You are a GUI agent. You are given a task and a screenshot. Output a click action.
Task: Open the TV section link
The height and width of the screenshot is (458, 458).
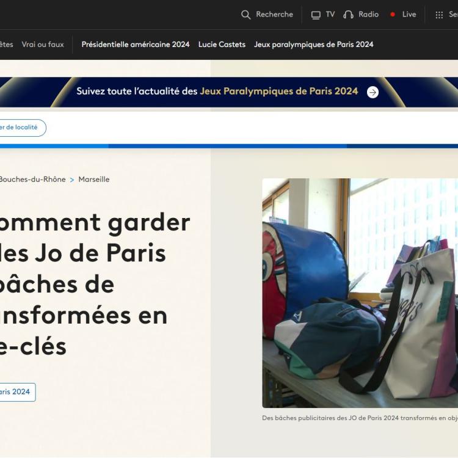click(330, 14)
